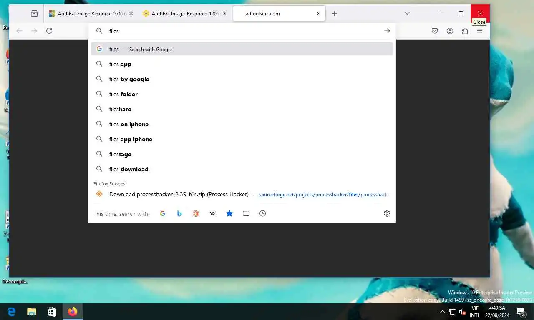
Task: Search this time with Bing icon
Action: (179, 213)
